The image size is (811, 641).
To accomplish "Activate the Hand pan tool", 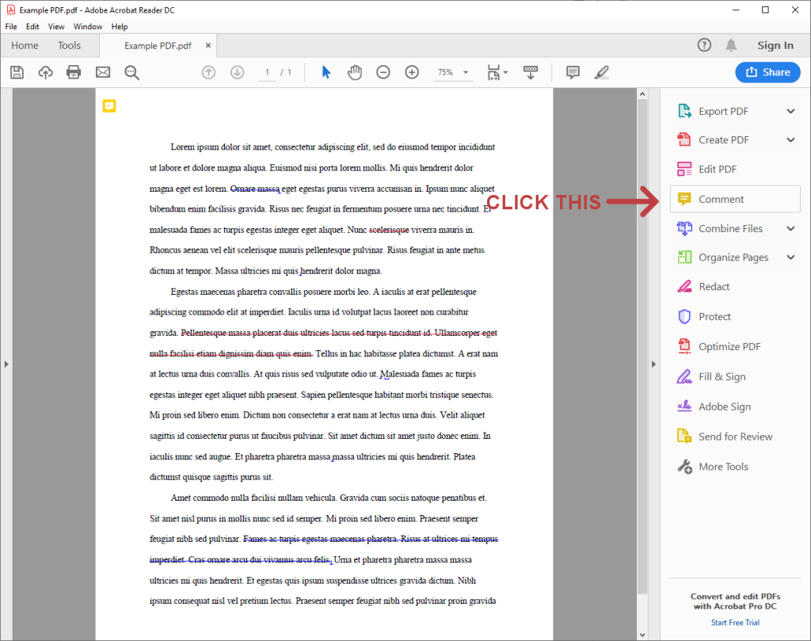I will [355, 72].
